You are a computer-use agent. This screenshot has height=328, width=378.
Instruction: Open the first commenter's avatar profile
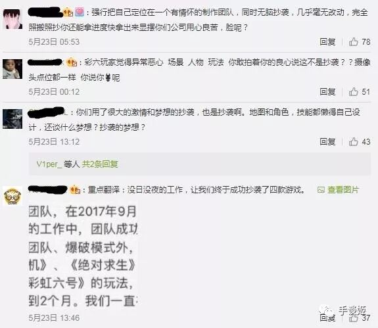pos(12,19)
